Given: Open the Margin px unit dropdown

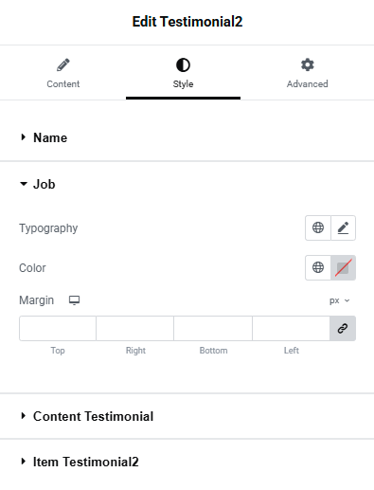Looking at the screenshot, I should coord(339,300).
